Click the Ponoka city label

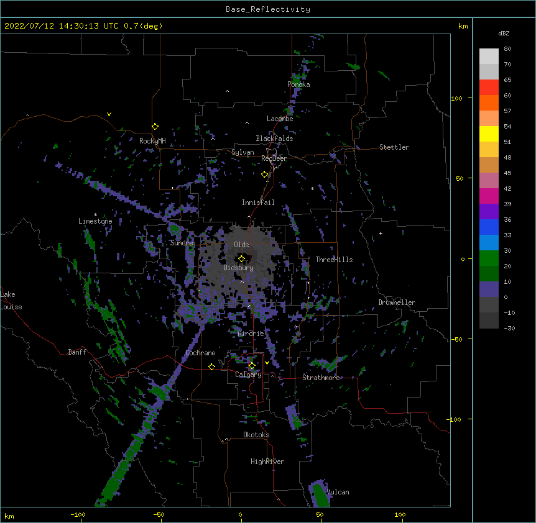(298, 84)
